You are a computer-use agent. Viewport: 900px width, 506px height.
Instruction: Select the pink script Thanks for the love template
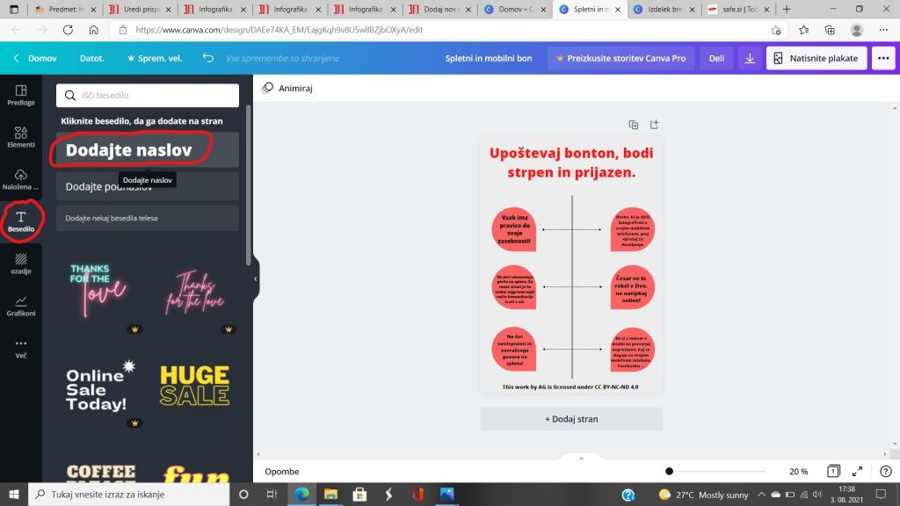click(195, 293)
